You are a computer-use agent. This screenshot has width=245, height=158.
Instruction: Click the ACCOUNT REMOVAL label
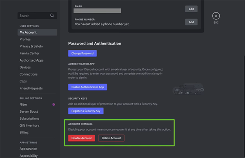point(80,124)
